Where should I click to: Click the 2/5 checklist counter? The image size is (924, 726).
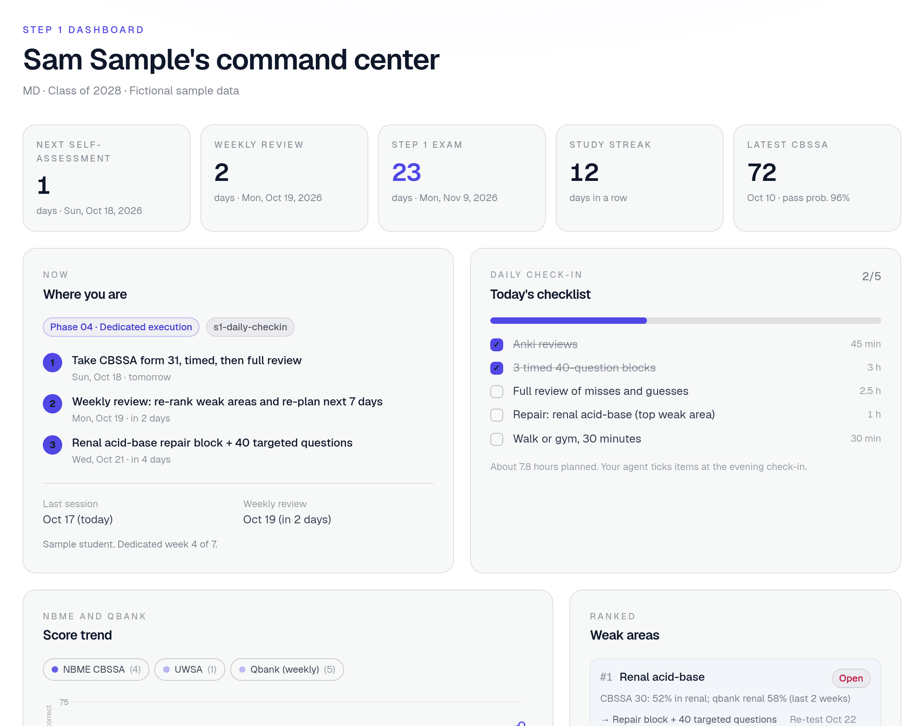click(x=871, y=276)
